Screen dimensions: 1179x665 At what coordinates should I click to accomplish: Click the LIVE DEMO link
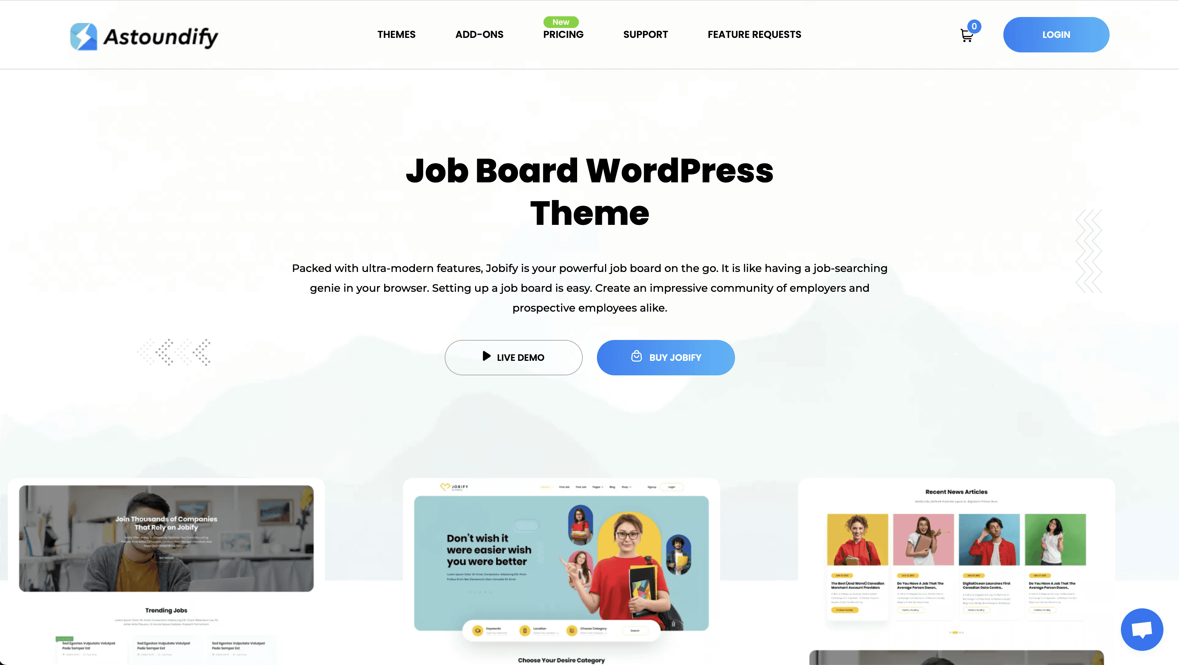point(513,357)
